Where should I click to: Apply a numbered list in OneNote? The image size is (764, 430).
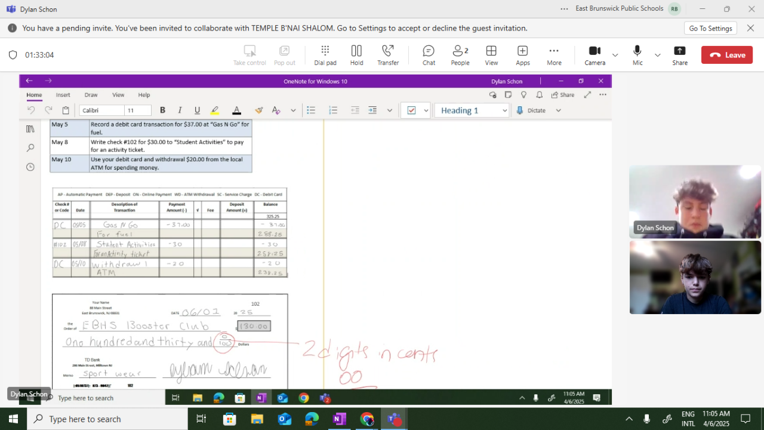(x=333, y=110)
